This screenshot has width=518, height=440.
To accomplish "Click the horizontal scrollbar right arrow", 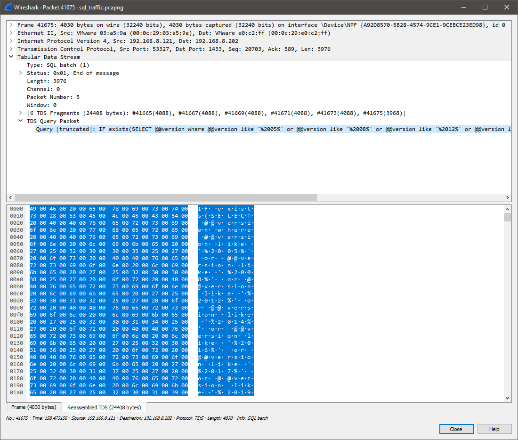I will [508, 198].
